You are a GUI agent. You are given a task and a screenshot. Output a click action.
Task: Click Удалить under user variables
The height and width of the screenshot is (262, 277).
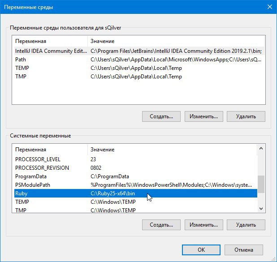tap(246, 116)
